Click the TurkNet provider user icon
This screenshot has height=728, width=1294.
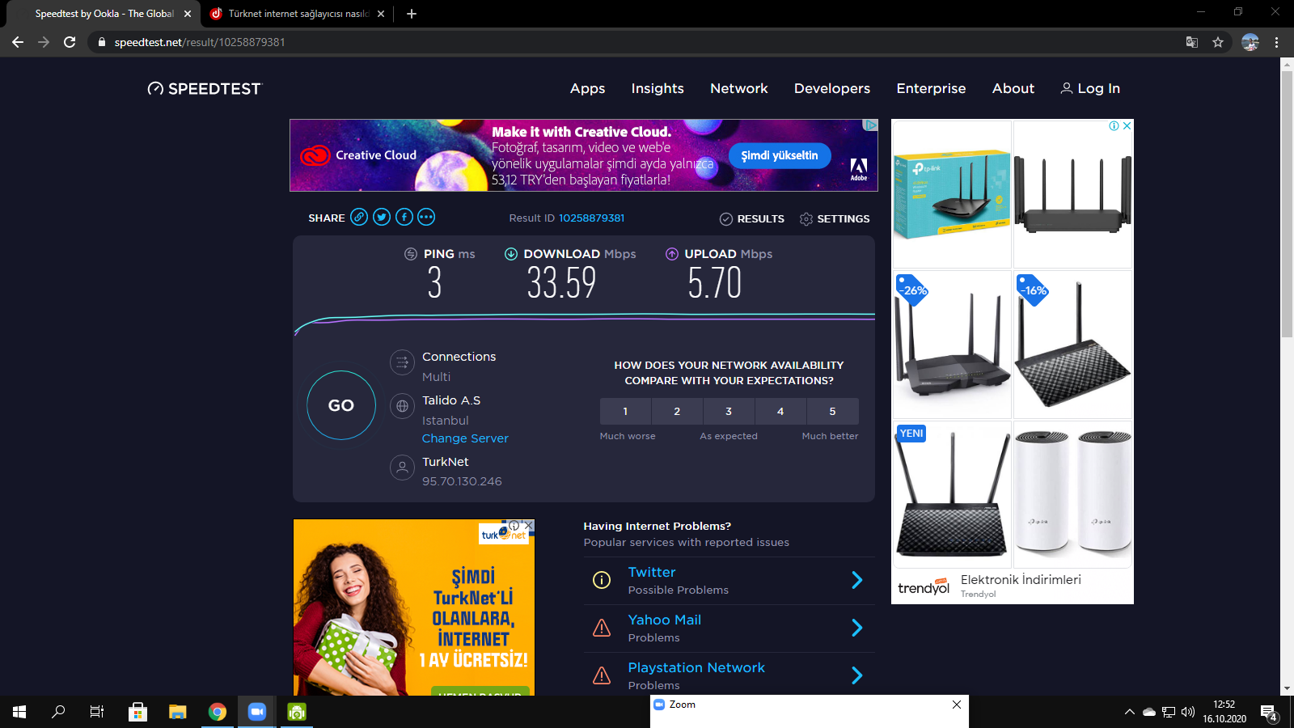(402, 468)
